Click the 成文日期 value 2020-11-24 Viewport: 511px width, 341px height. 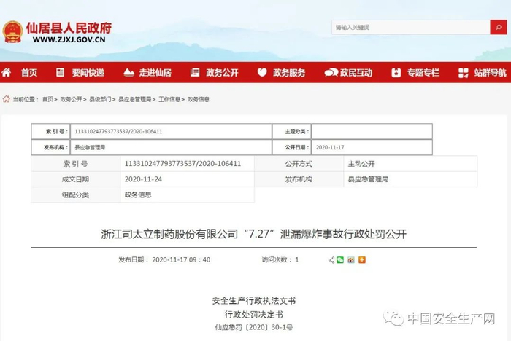click(x=143, y=179)
